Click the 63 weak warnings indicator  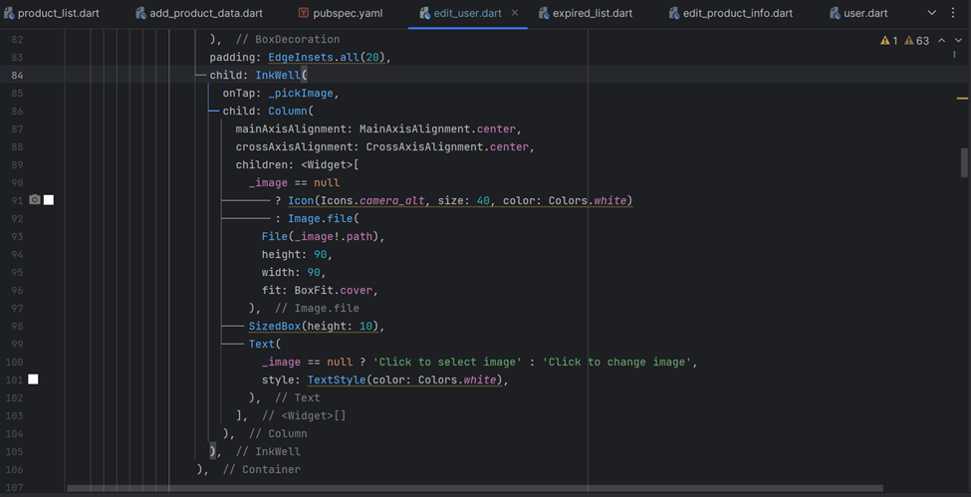pyautogui.click(x=917, y=40)
